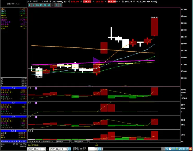Click the 保留空間 value input field
Viewport: 193px width, 151px height.
(x=91, y=149)
